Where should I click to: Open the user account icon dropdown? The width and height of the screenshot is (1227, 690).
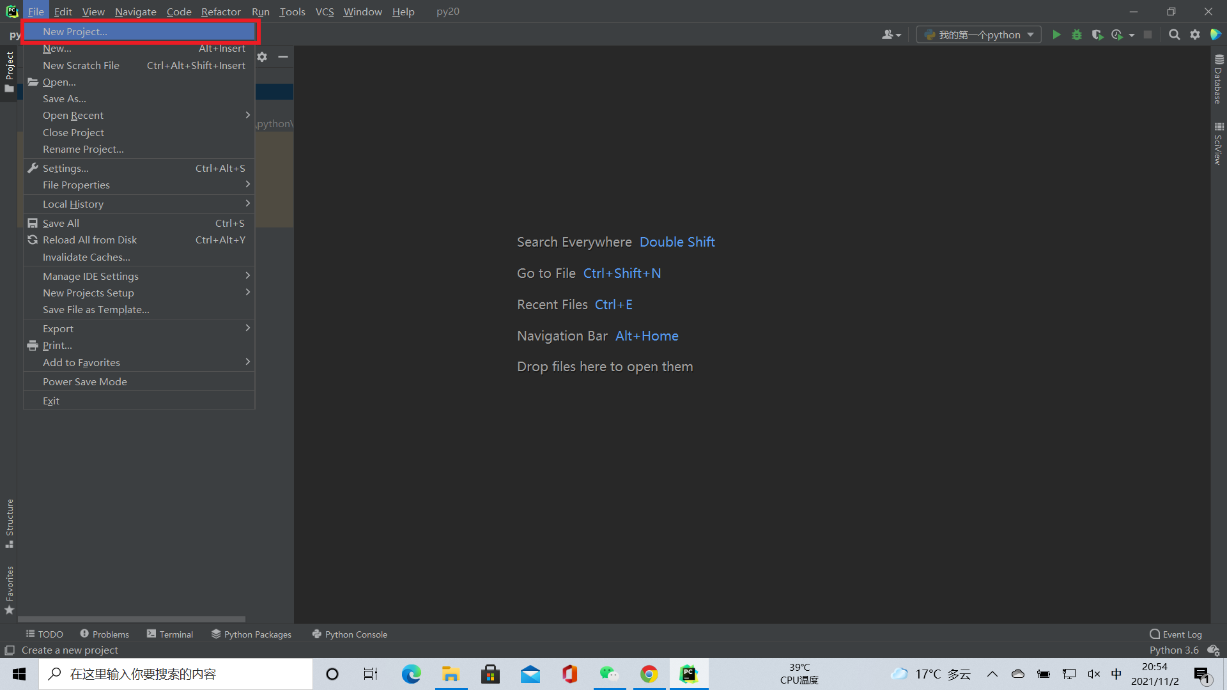(891, 35)
